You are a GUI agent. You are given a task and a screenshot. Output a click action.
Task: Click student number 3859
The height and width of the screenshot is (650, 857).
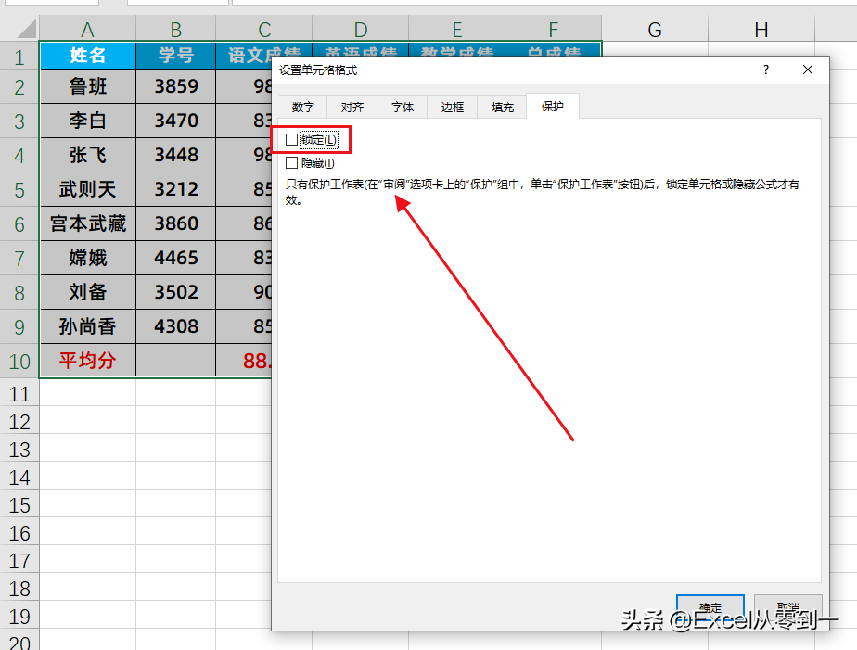[175, 86]
